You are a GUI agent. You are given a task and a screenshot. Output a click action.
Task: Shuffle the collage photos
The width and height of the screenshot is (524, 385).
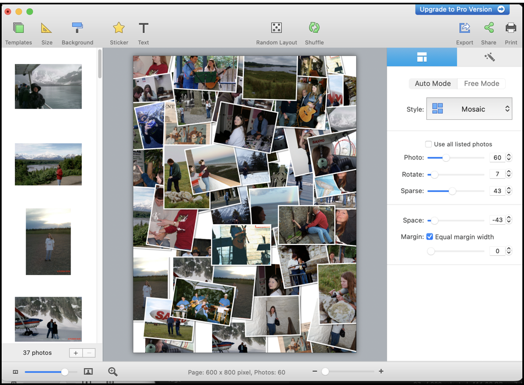coord(314,33)
